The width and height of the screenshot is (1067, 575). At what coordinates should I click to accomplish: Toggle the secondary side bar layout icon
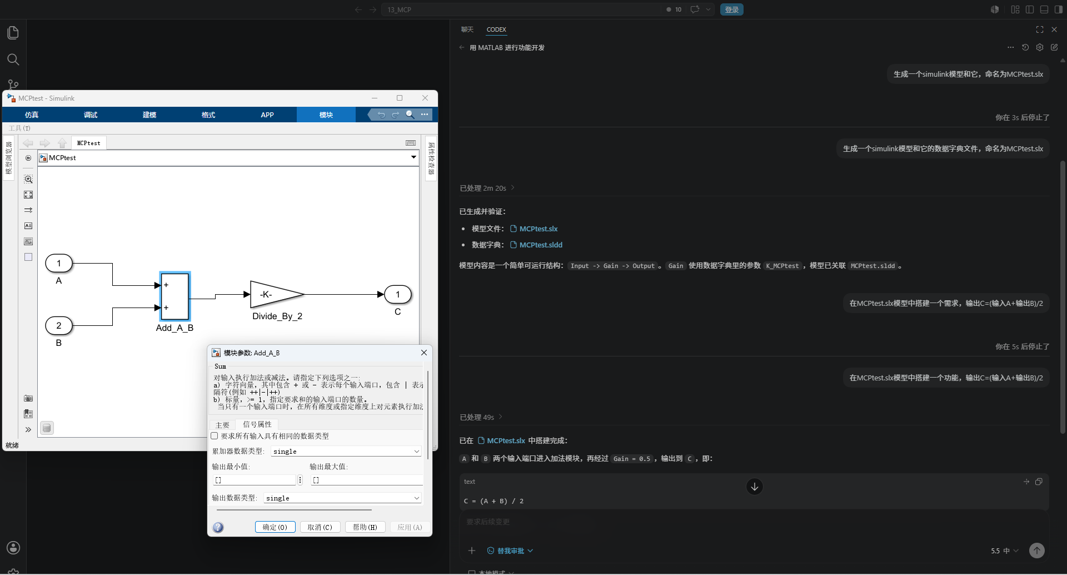1059,9
